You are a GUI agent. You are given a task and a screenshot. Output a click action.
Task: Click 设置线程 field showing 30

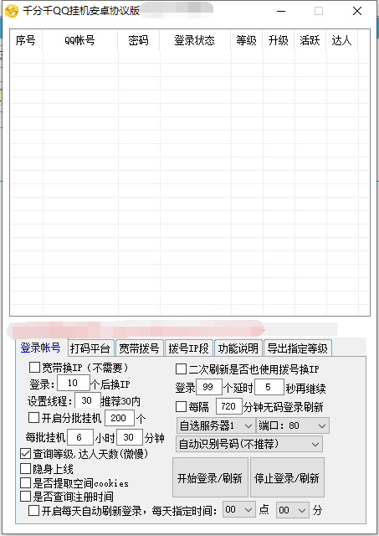(x=87, y=400)
